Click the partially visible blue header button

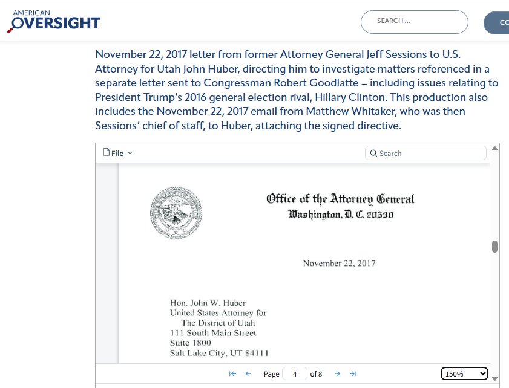(498, 22)
